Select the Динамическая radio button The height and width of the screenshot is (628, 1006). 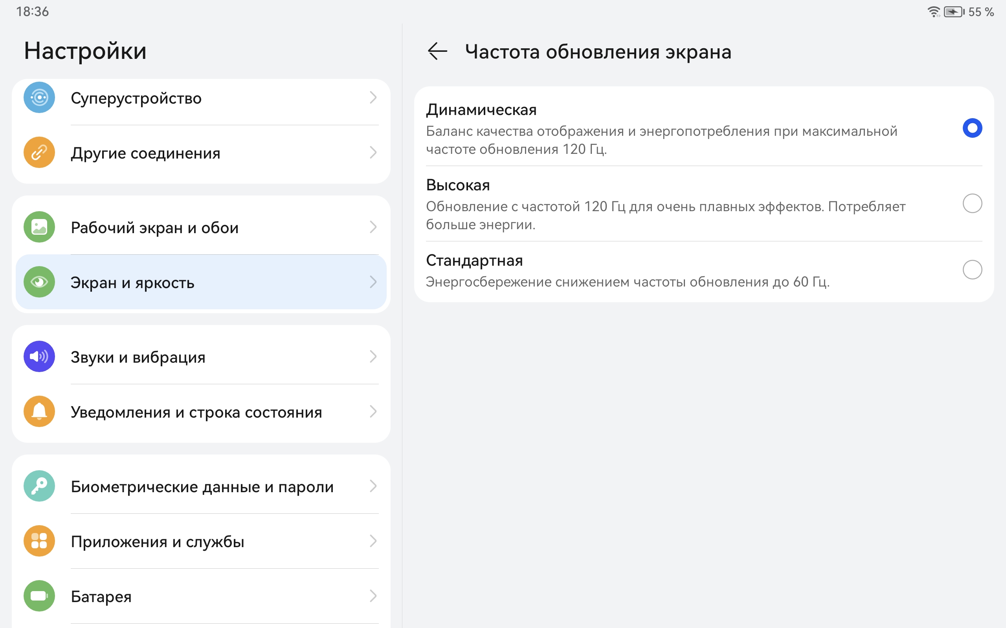click(972, 128)
